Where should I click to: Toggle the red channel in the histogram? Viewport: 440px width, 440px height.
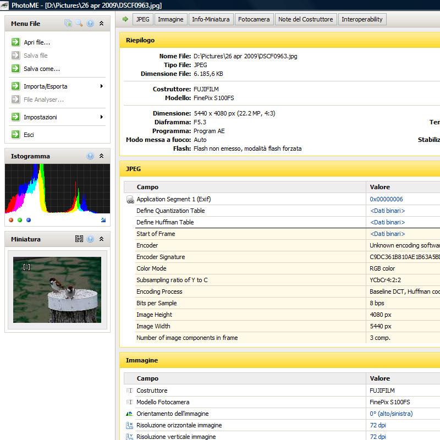[11, 220]
